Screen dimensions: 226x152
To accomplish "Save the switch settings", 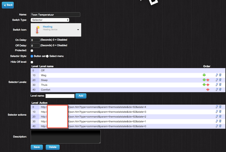I will coord(37,147).
